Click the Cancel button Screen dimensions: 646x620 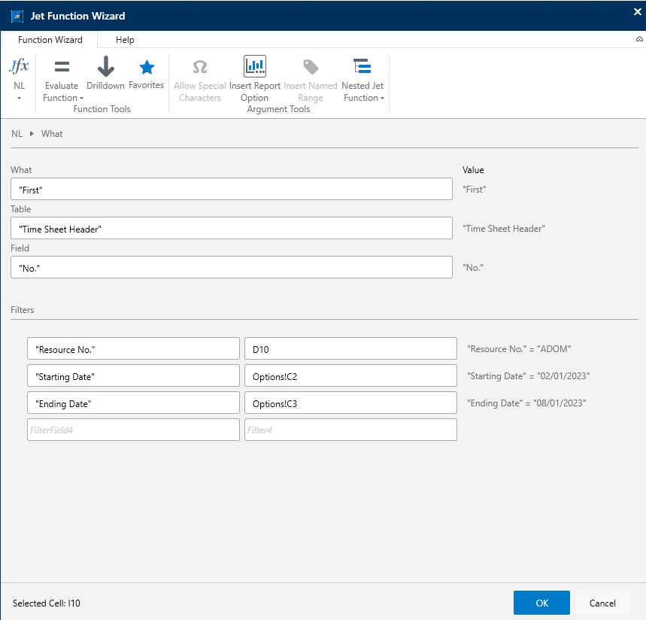click(x=602, y=603)
